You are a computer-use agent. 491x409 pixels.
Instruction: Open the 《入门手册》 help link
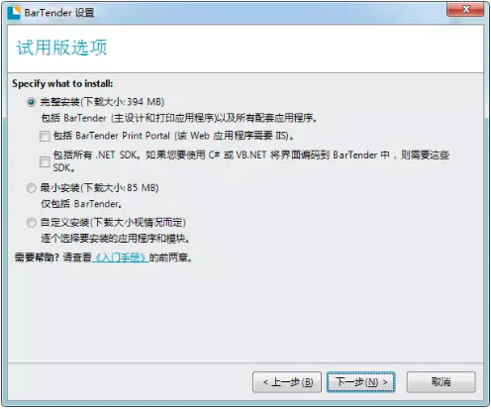coord(121,257)
